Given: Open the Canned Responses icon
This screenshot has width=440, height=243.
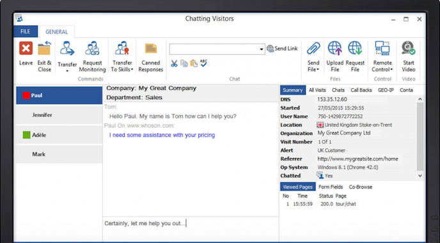Looking at the screenshot, I should coord(151,49).
